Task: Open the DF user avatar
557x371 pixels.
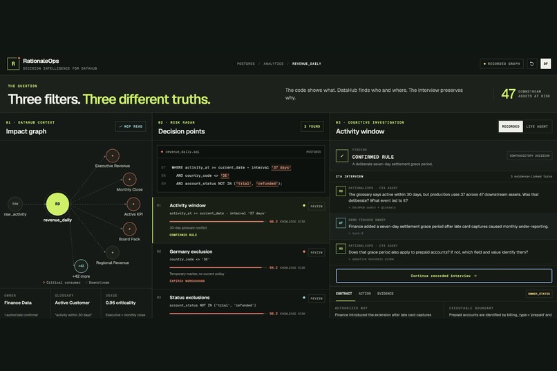Action: (x=546, y=64)
